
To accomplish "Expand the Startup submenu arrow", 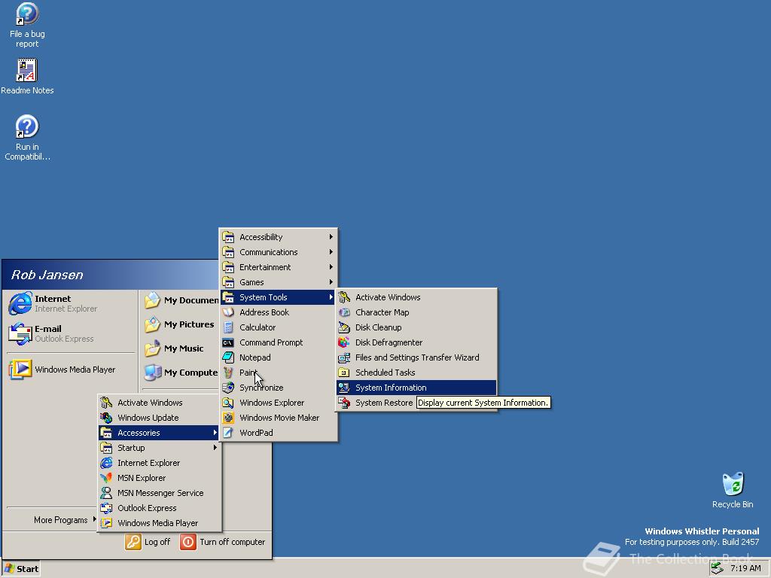I will coord(215,448).
